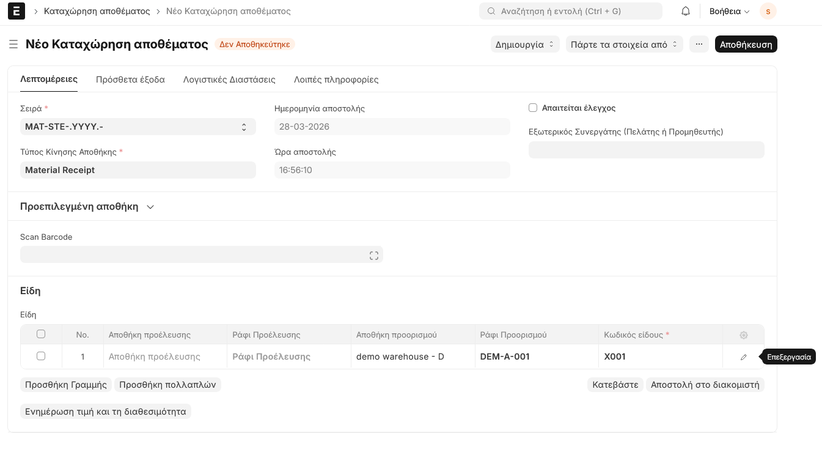Open the Δημιουργία dropdown menu
Image resolution: width=822 pixels, height=455 pixels.
pyautogui.click(x=525, y=44)
